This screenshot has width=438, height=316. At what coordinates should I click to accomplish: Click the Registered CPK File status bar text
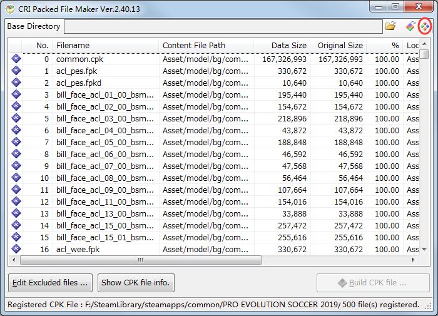click(213, 305)
